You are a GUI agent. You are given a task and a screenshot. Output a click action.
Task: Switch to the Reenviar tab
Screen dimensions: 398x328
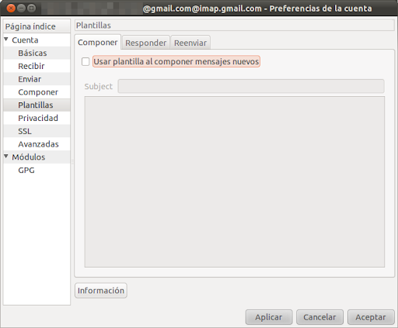tap(190, 43)
